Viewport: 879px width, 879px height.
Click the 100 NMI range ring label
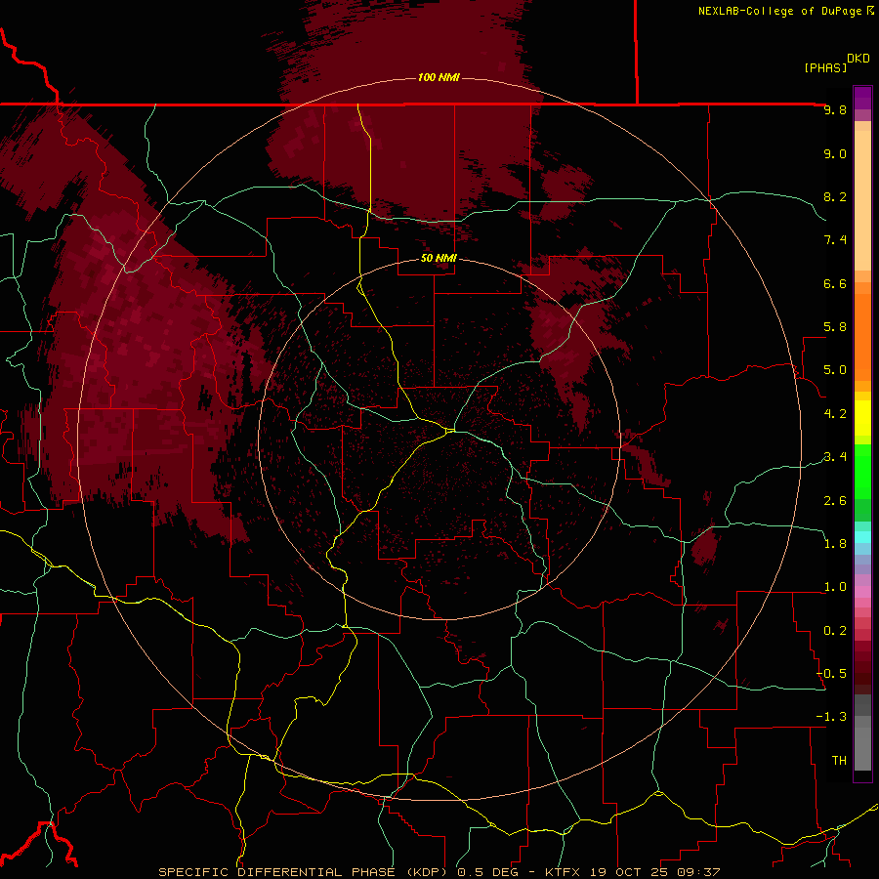(x=439, y=77)
